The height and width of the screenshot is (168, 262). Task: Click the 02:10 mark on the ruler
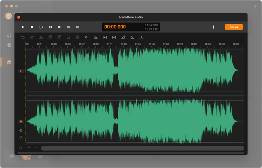click(x=180, y=44)
